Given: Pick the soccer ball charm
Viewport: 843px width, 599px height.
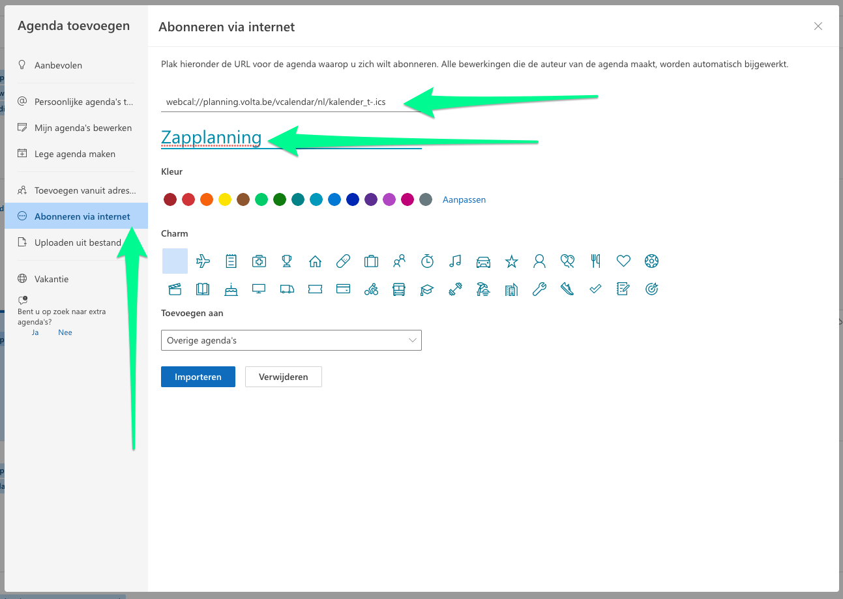Looking at the screenshot, I should [651, 261].
